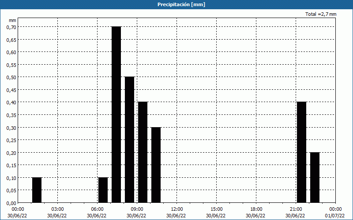The width and height of the screenshot is (353, 220).
Task: Click the 0,40 y-axis label
Action: point(11,103)
